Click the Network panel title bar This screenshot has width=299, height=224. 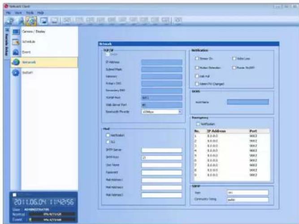coord(189,44)
